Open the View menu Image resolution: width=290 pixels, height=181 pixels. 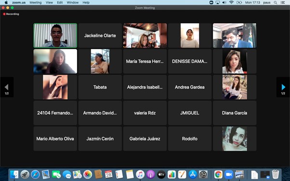click(x=49, y=2)
